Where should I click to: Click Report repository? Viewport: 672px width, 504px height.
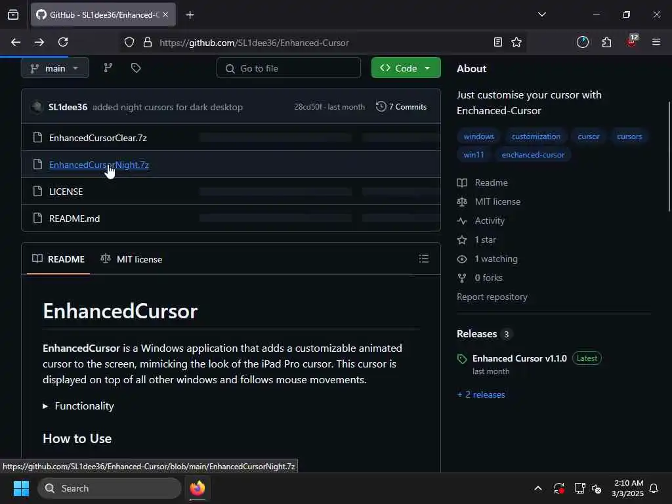(492, 297)
